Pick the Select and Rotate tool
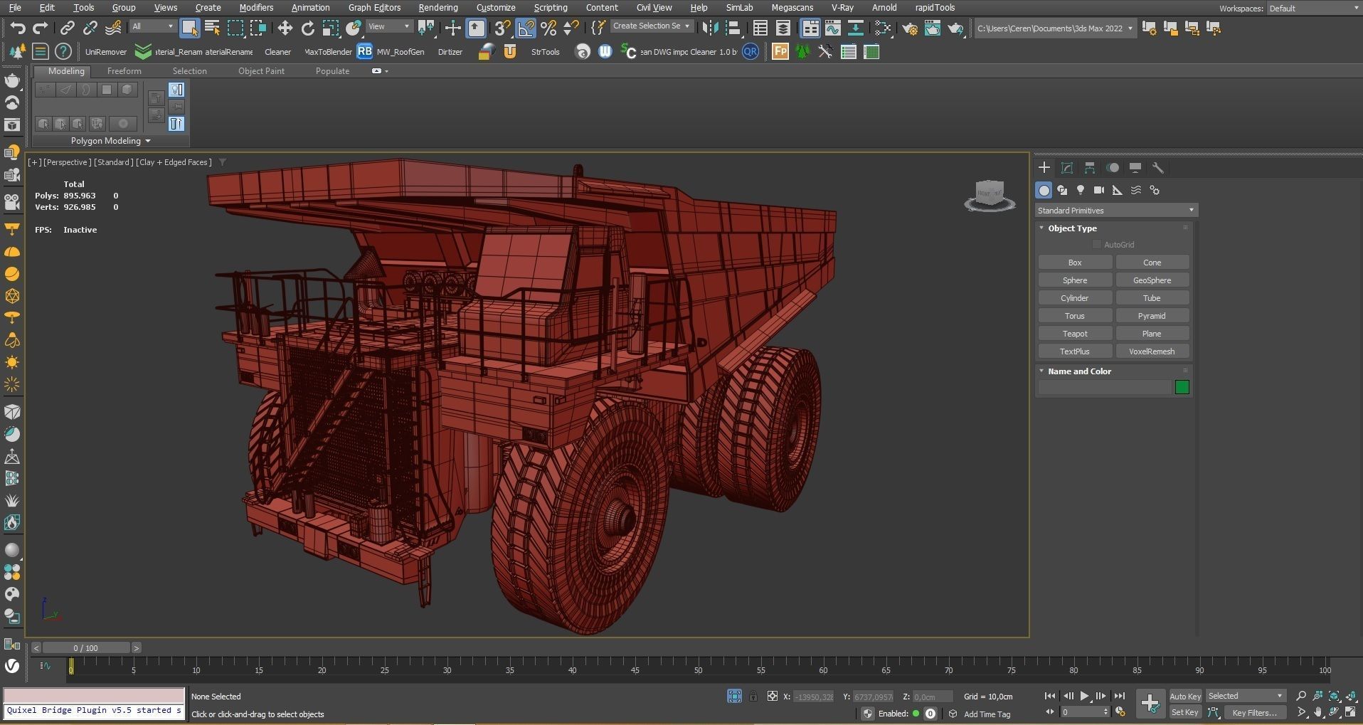Viewport: 1363px width, 725px height. pos(308,28)
